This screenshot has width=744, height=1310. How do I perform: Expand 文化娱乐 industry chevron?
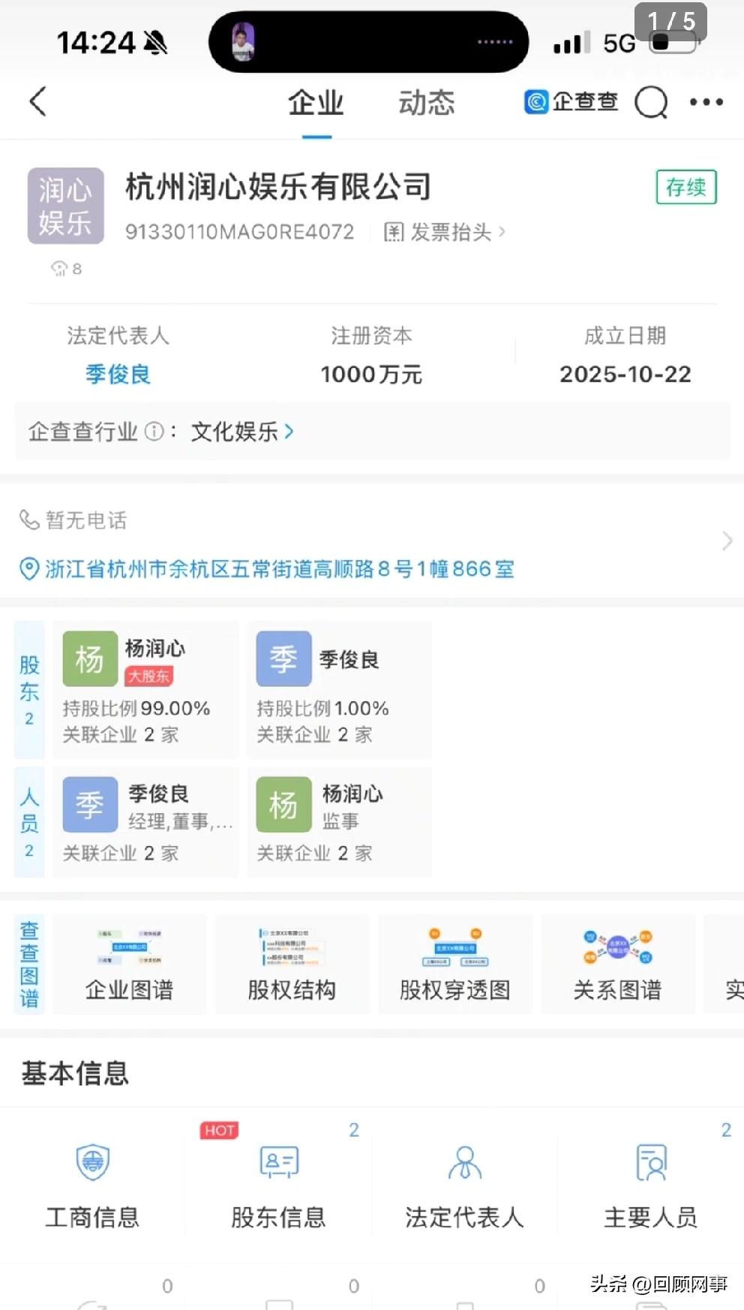coord(289,432)
